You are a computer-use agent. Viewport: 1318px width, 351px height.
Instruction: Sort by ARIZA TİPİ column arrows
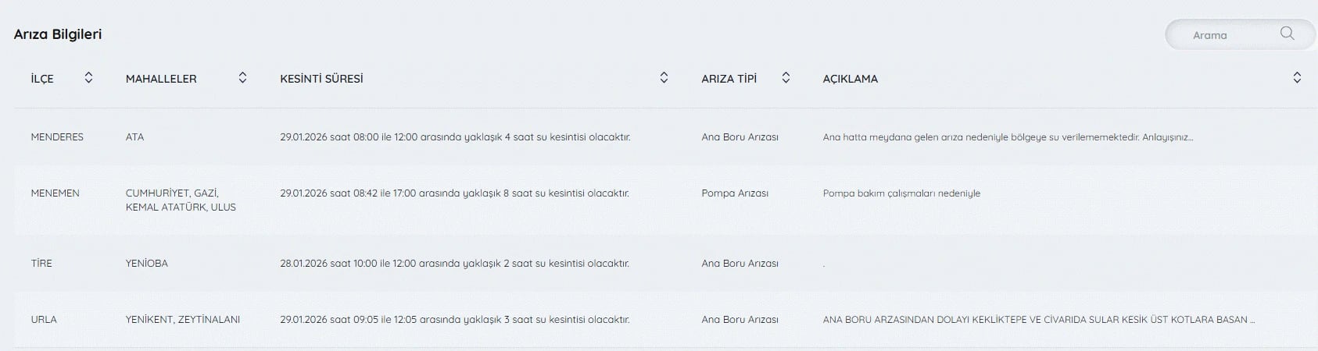click(786, 77)
